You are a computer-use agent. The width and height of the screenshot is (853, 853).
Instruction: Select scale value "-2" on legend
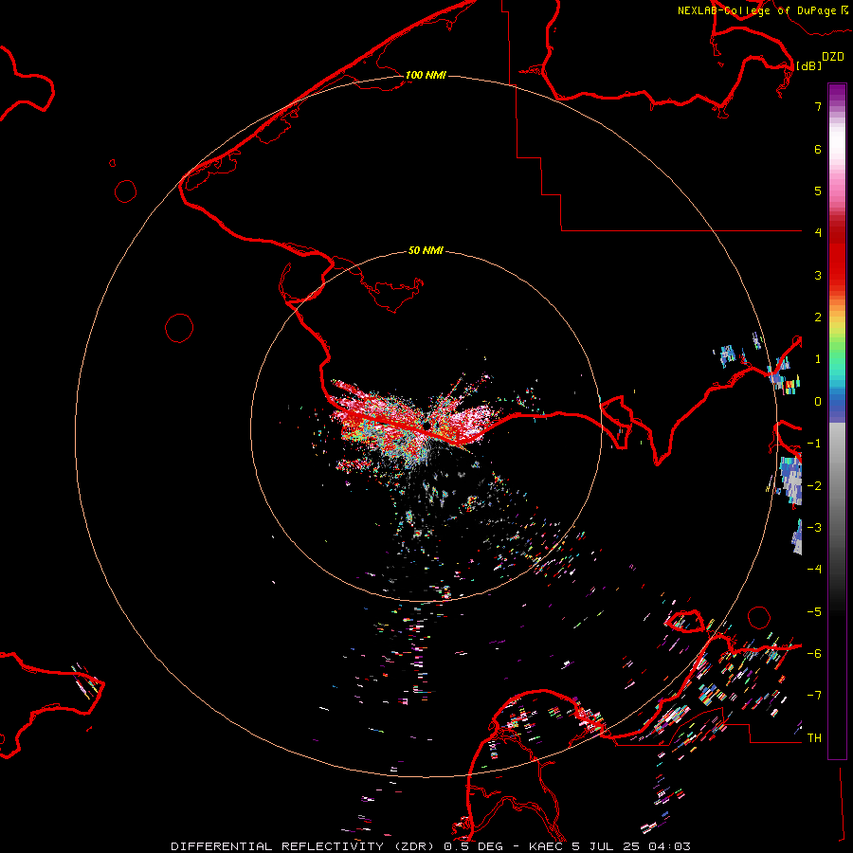pyautogui.click(x=814, y=486)
